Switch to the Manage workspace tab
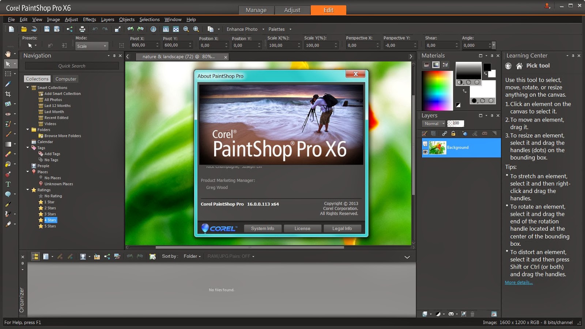The height and width of the screenshot is (329, 585). coord(256,10)
